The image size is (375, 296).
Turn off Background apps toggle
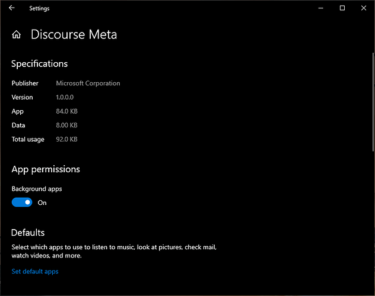[x=22, y=202]
